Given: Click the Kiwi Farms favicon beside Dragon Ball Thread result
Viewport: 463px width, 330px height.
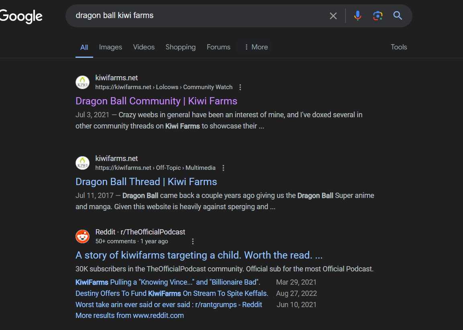Looking at the screenshot, I should tap(82, 163).
